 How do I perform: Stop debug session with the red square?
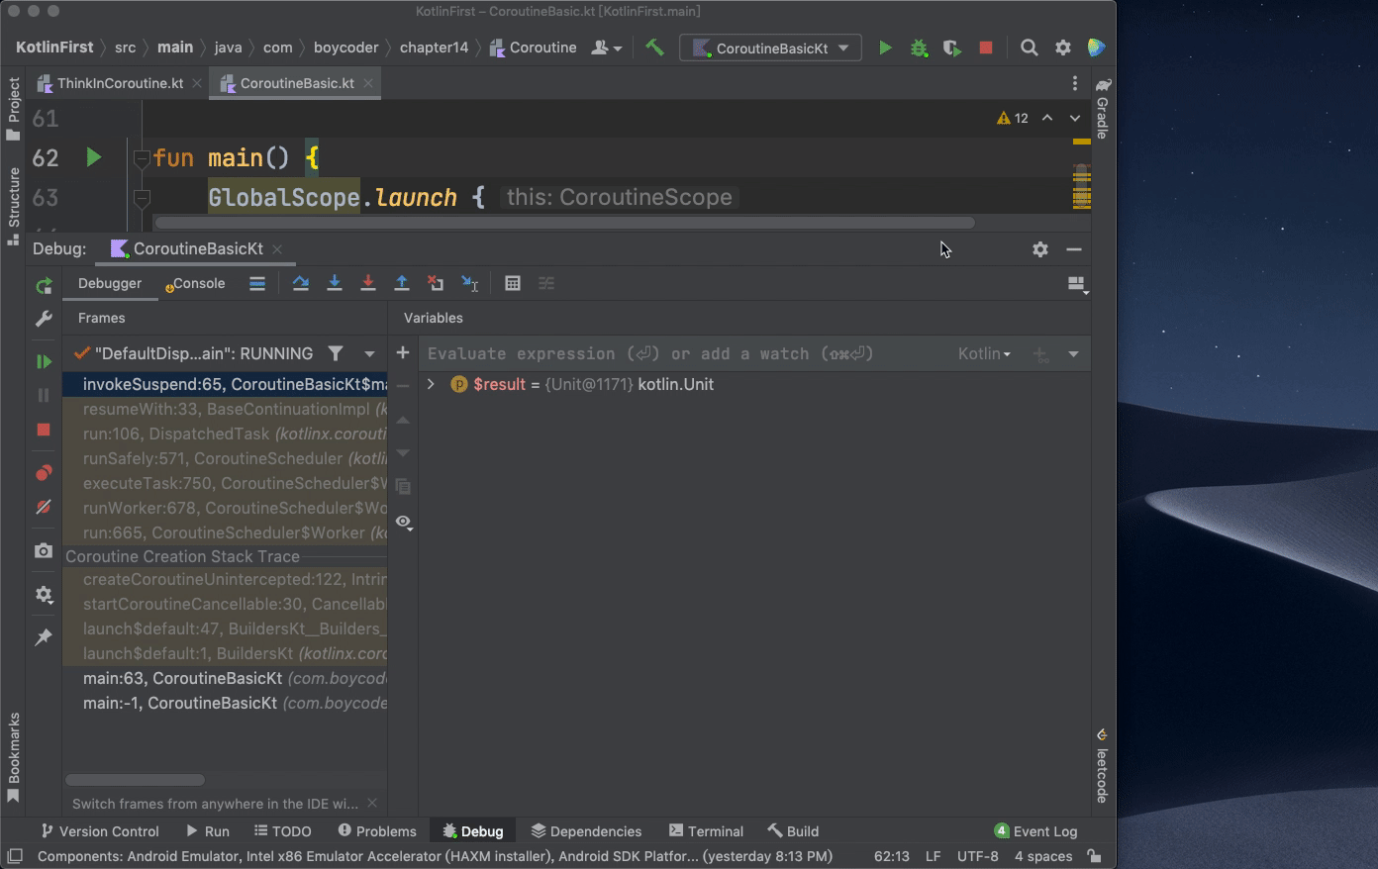(44, 430)
